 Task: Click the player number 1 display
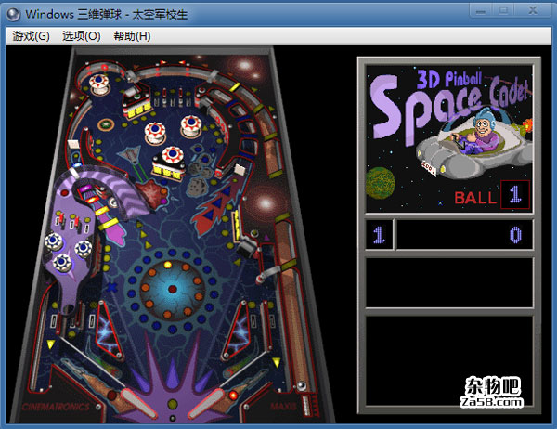coord(379,235)
